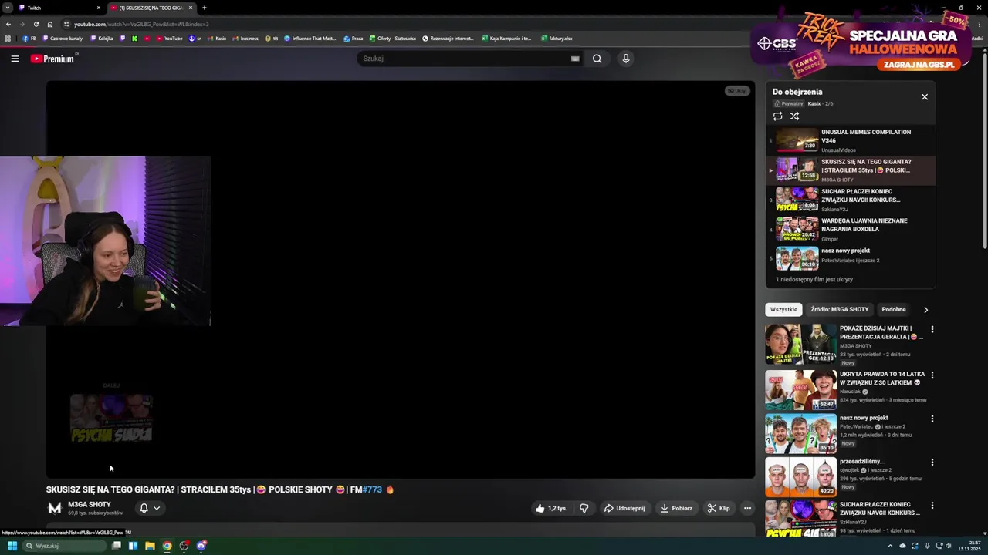988x555 pixels.
Task: Open the Oferty - Status.xlsx bookmark
Action: [x=393, y=38]
